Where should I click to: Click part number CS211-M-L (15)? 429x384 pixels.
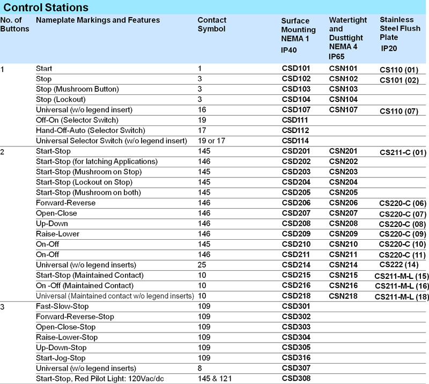pyautogui.click(x=401, y=276)
